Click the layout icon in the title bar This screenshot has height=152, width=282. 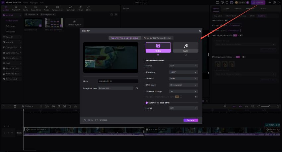tap(217, 3)
